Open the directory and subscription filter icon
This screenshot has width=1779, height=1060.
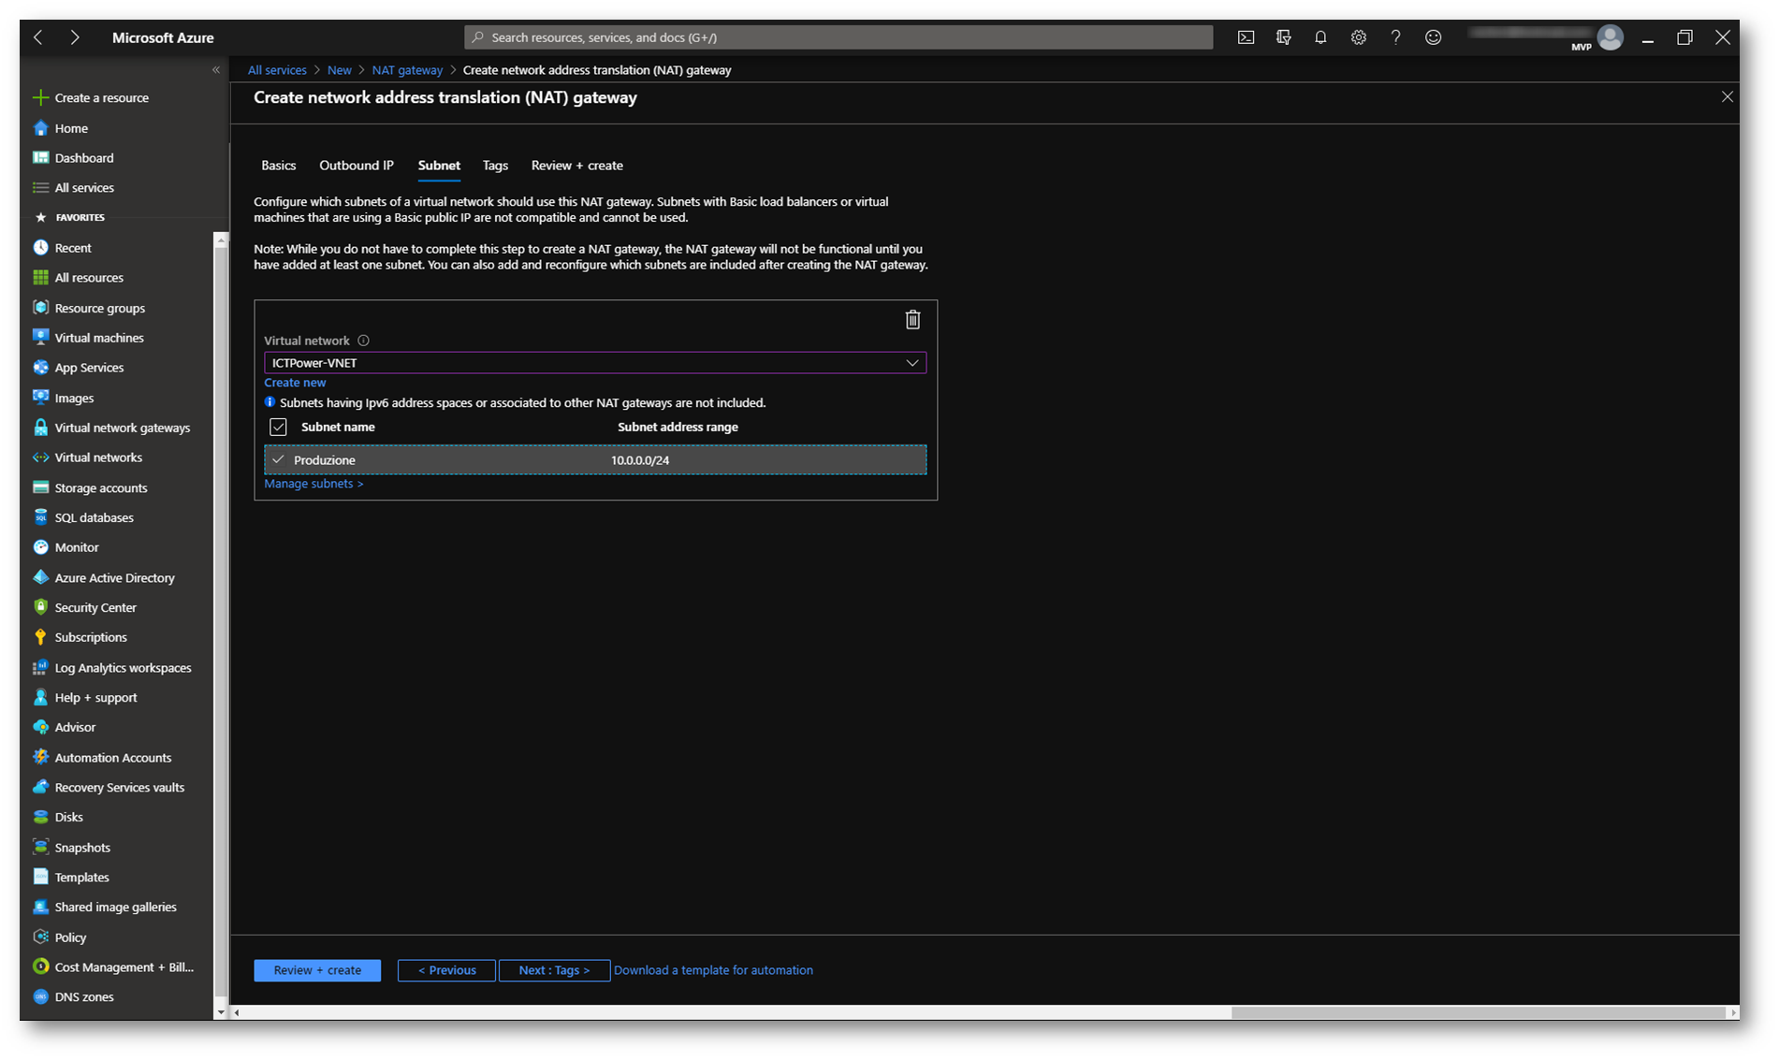point(1283,37)
